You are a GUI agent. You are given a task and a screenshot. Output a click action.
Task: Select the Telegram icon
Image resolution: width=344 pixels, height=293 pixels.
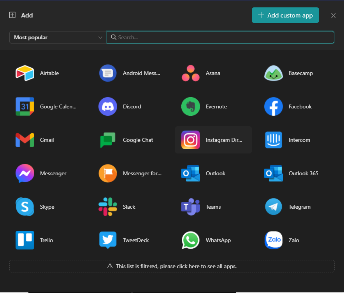click(273, 207)
